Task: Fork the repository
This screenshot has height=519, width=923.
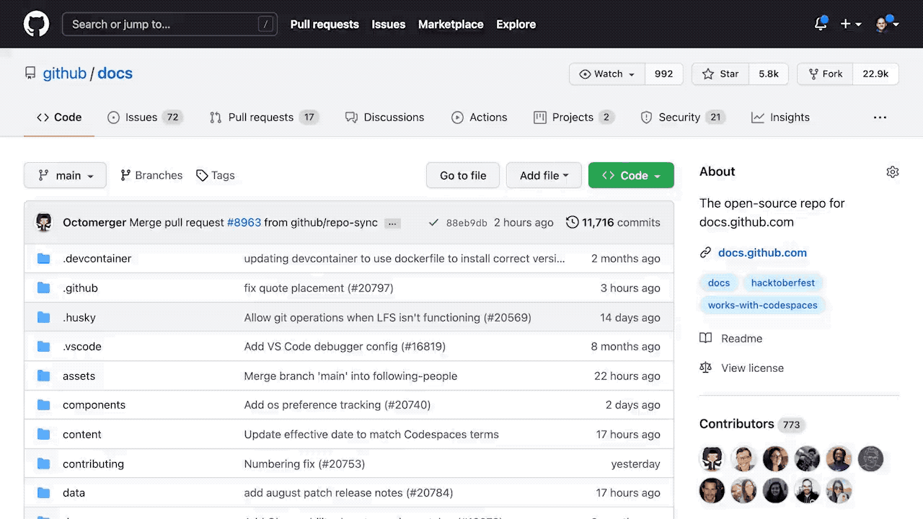Action: tap(825, 74)
